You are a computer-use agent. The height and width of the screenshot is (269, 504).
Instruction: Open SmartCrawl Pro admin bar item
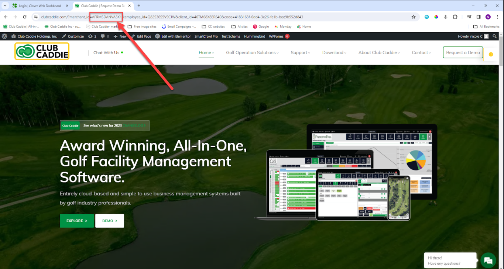point(206,37)
